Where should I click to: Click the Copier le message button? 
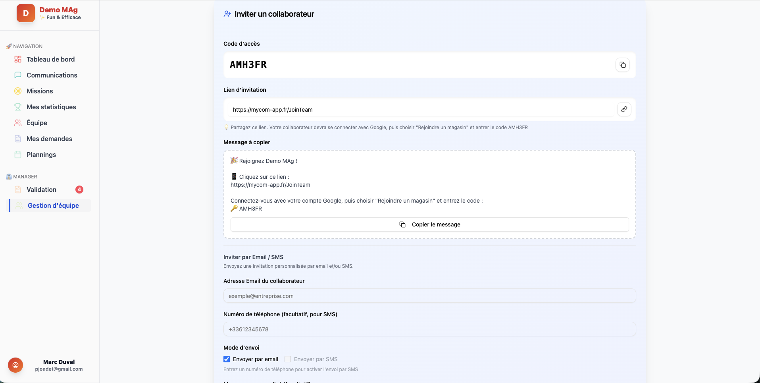(x=429, y=224)
